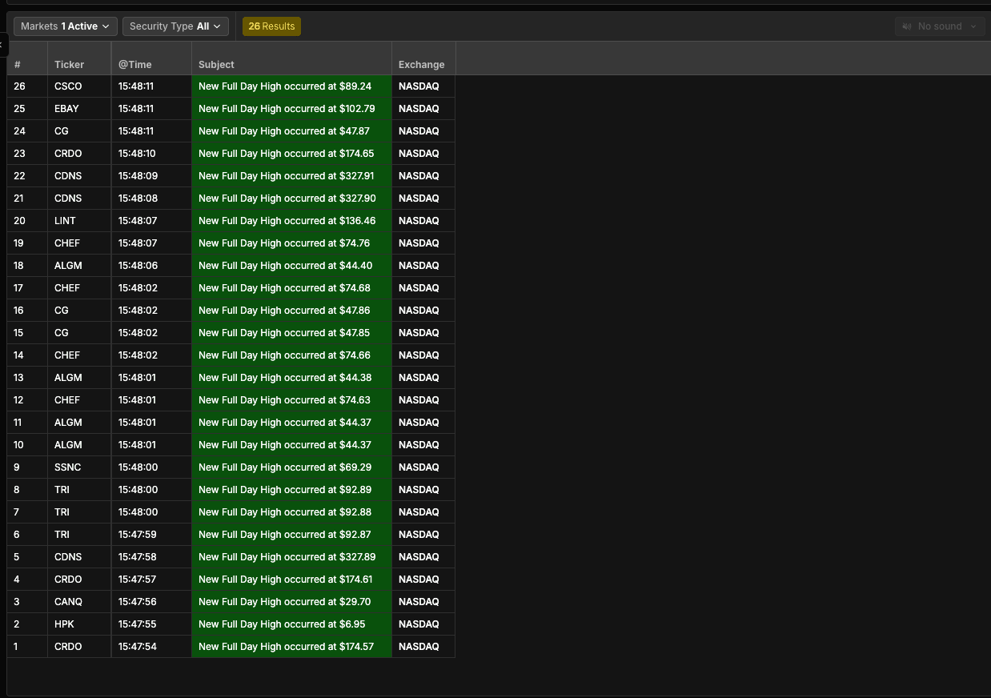
Task: Click the subject with price $29.70
Action: [291, 602]
